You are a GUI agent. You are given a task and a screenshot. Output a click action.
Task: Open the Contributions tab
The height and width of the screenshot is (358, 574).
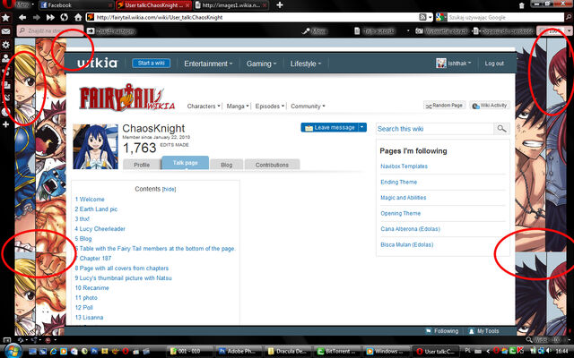point(272,165)
